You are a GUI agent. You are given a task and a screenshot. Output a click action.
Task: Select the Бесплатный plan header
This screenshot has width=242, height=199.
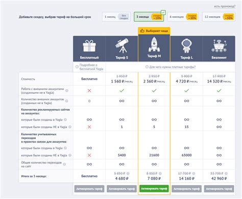coord(89,49)
